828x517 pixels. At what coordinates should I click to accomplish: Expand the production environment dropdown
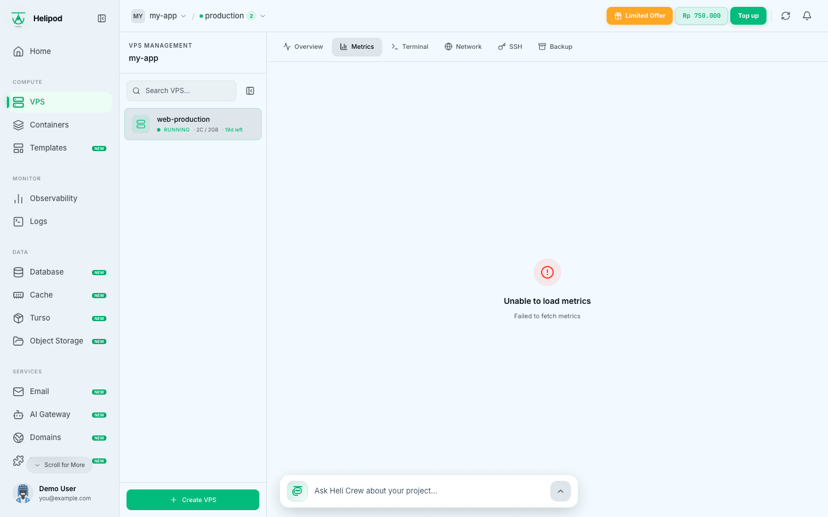point(232,16)
